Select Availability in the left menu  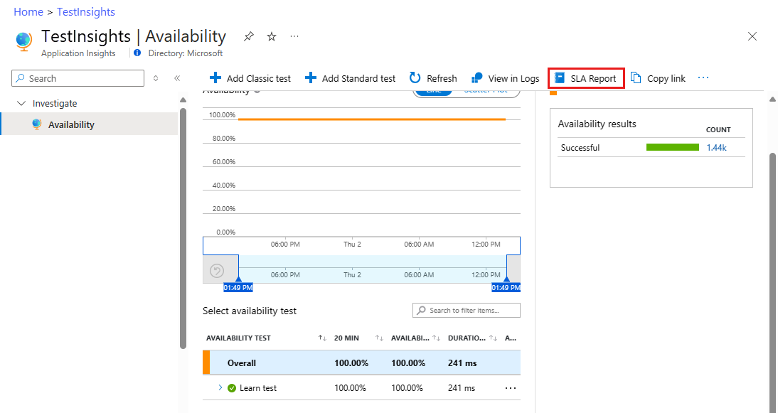pos(71,124)
